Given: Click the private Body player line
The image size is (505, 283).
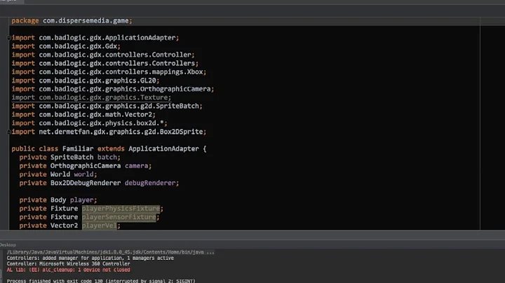Looking at the screenshot, I should tap(58, 200).
